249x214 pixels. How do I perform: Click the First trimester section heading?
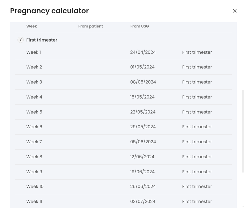(x=42, y=40)
